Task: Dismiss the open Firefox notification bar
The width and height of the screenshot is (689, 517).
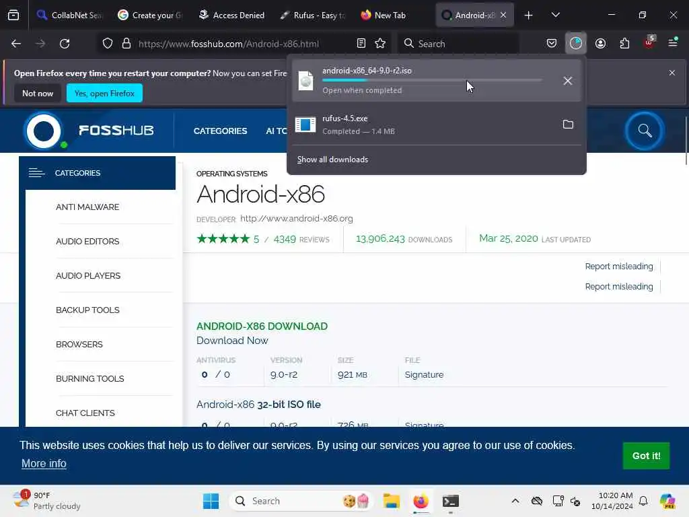Action: 672,73
